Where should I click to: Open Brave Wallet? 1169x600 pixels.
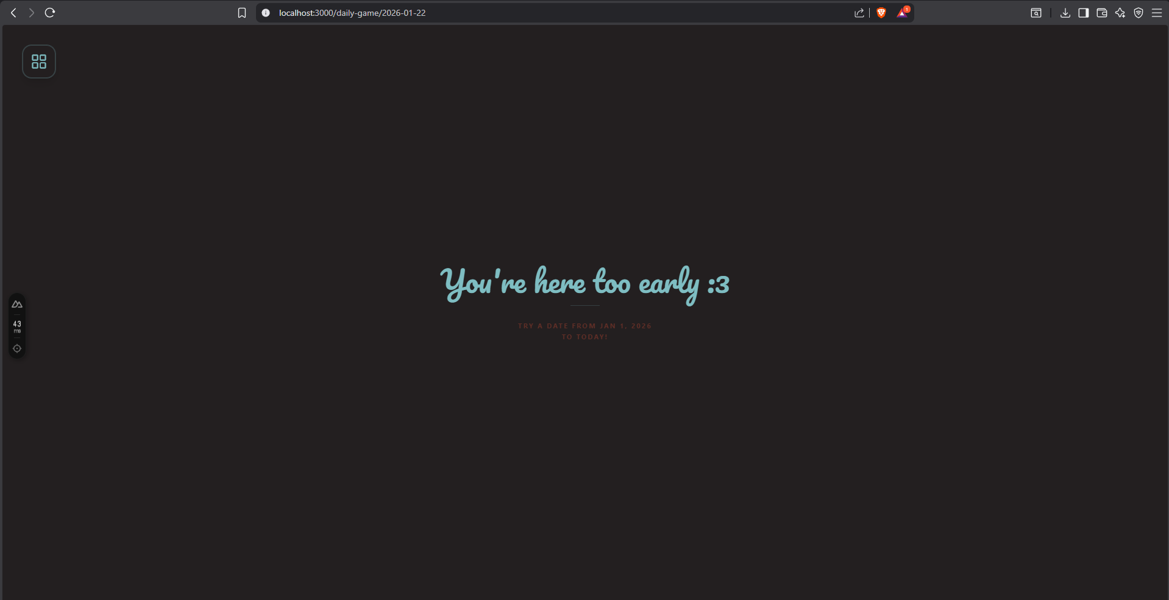1102,13
